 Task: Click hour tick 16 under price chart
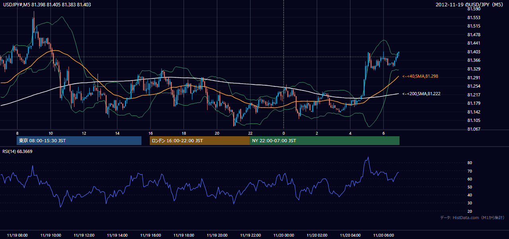click(151, 133)
